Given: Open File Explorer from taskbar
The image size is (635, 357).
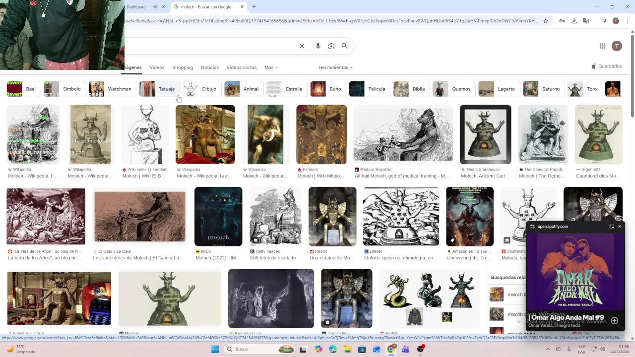Looking at the screenshot, I should [348, 350].
